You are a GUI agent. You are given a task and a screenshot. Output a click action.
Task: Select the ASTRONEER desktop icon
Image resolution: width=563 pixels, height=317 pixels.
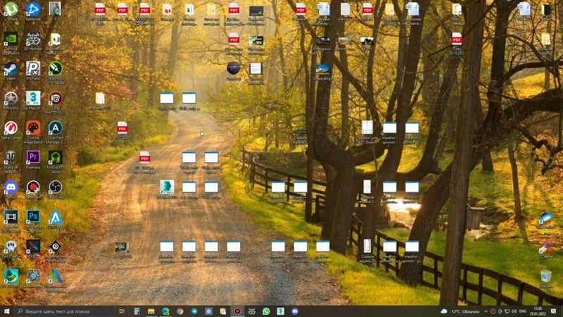click(x=56, y=219)
